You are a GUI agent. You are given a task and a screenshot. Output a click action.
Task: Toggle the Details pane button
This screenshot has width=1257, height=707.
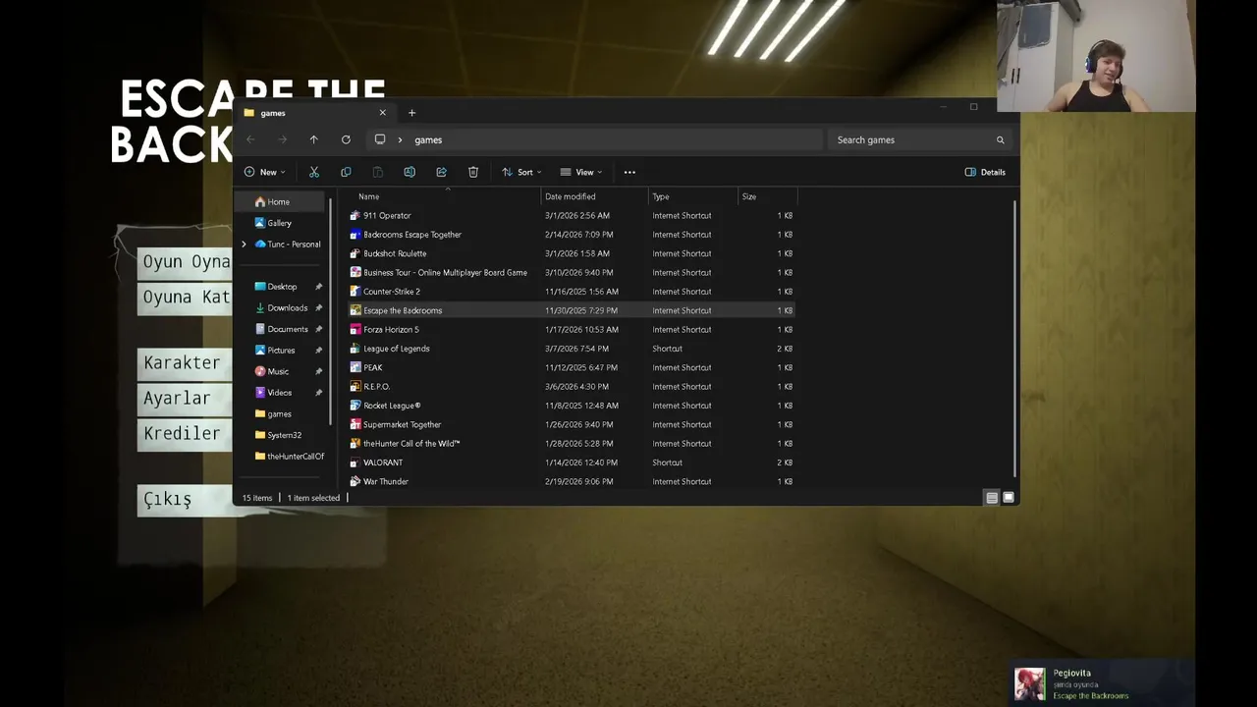click(x=985, y=172)
